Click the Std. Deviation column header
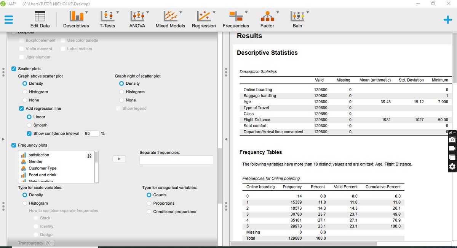Image resolution: width=457 pixels, height=248 pixels. [411, 80]
